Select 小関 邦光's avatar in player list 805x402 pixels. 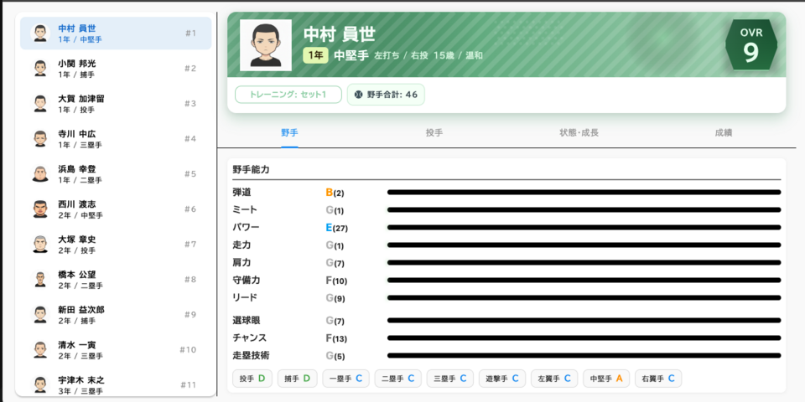coord(40,69)
